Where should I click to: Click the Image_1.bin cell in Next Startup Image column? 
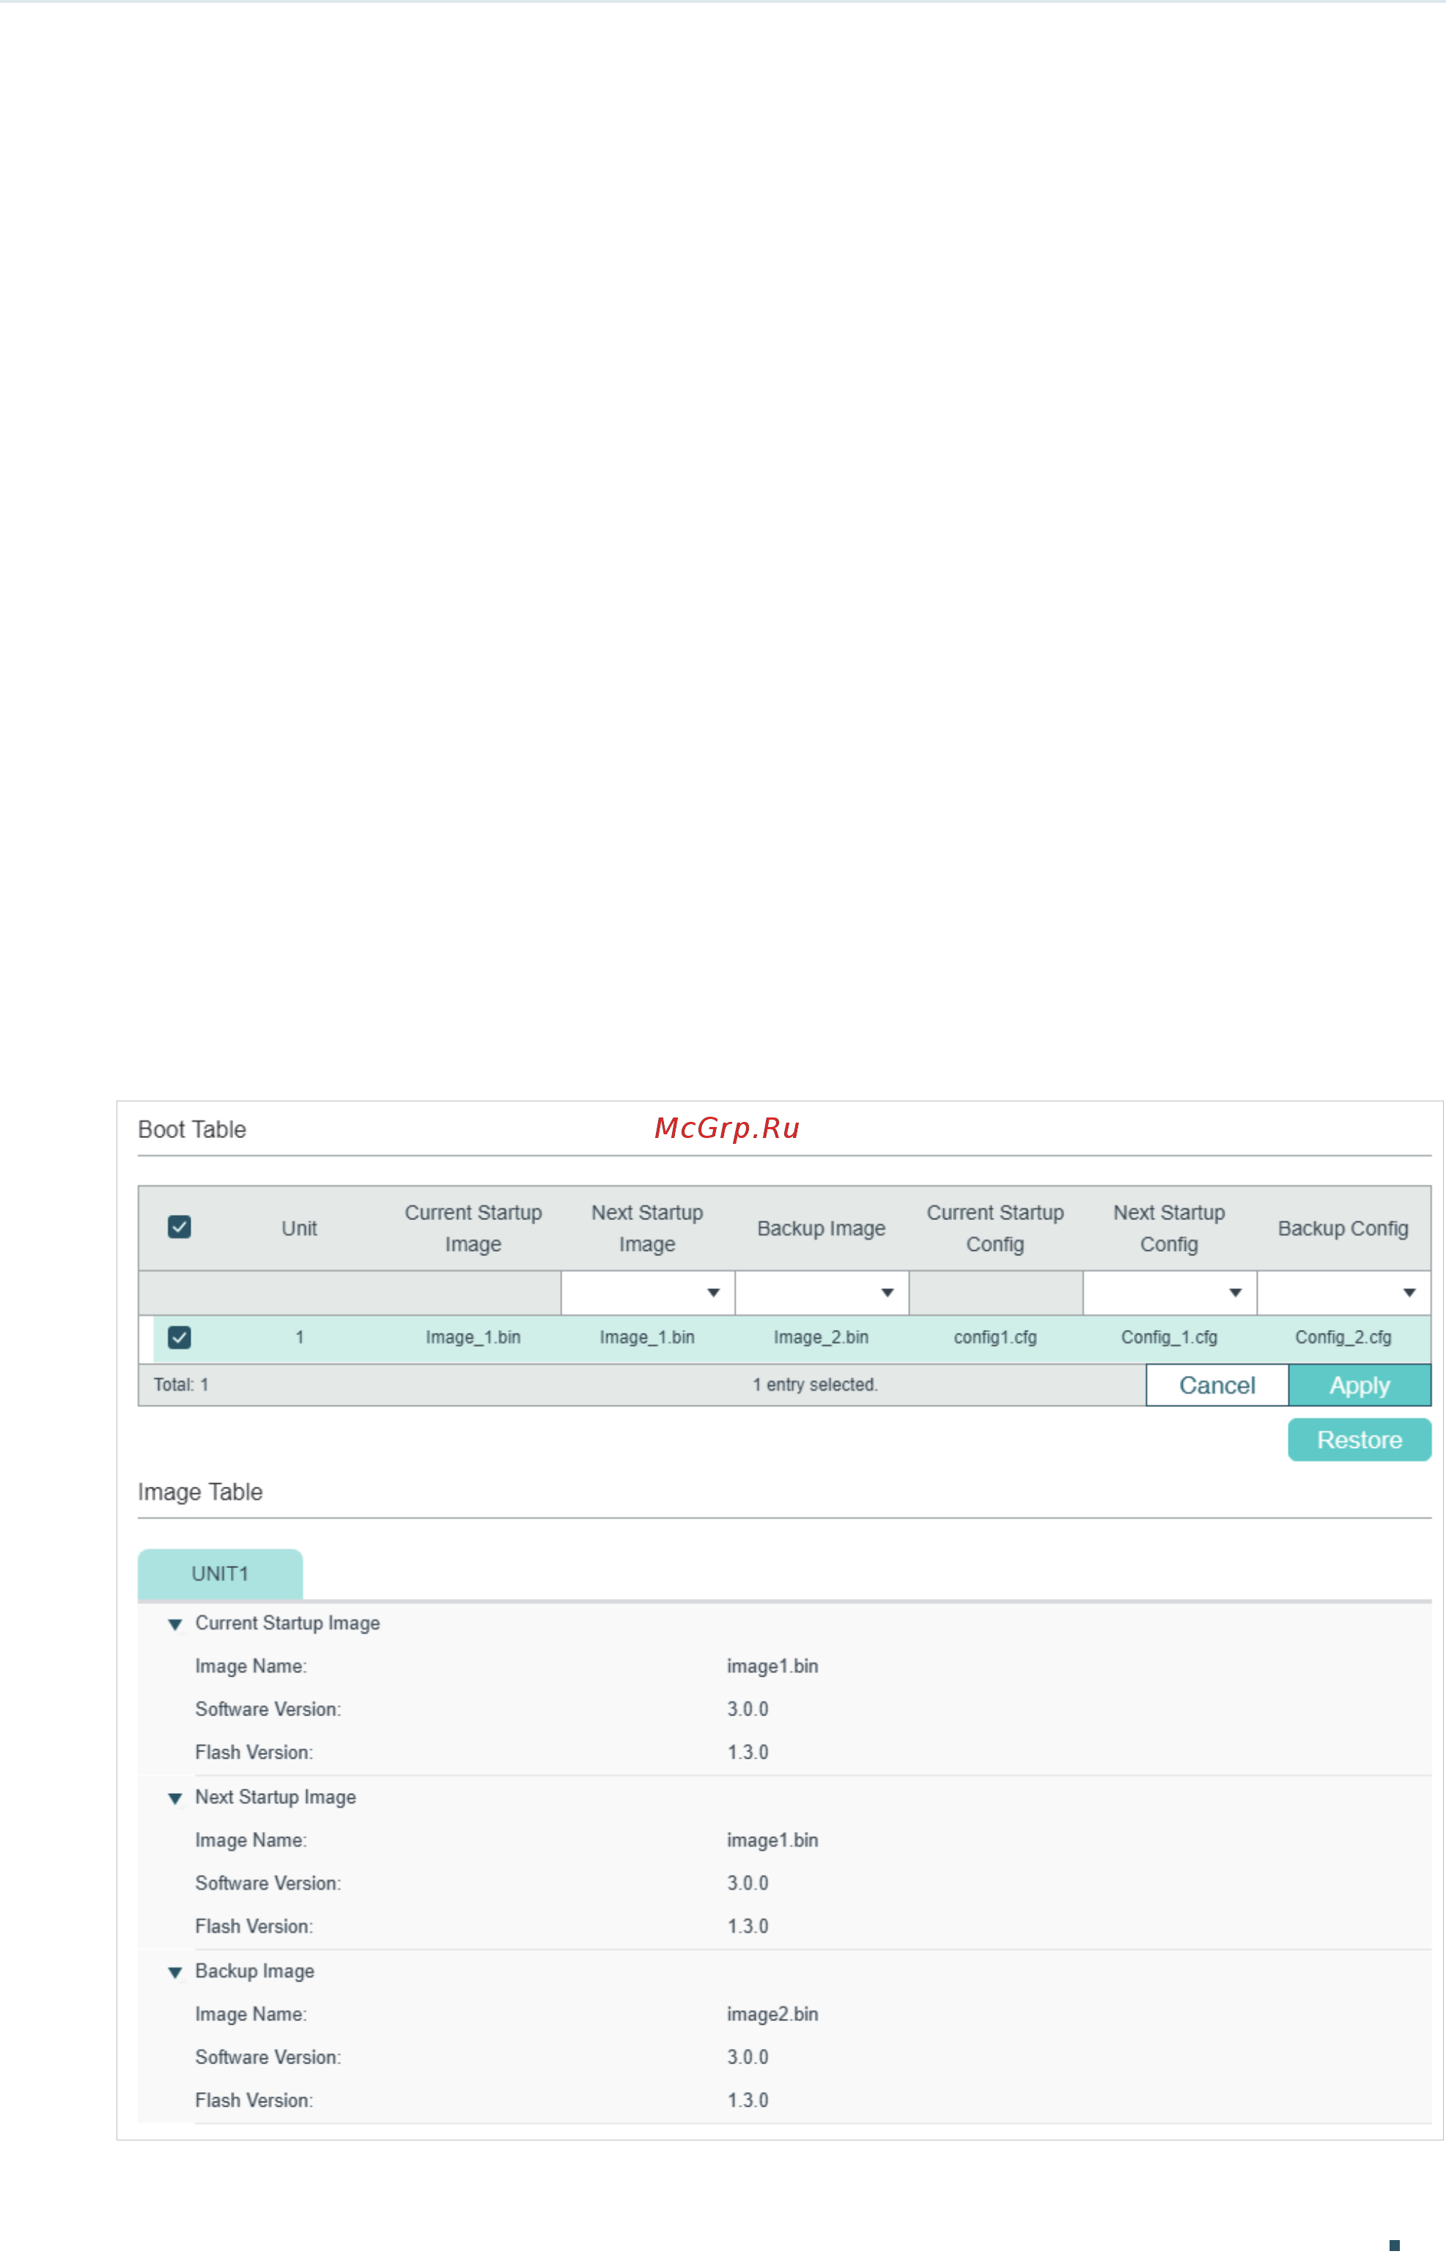click(647, 1337)
